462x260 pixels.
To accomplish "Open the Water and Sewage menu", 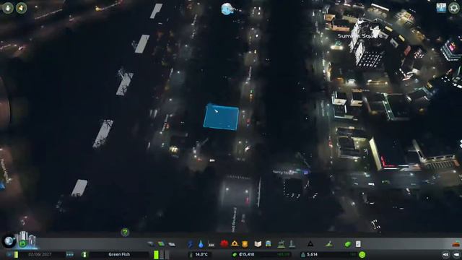I will coord(201,244).
